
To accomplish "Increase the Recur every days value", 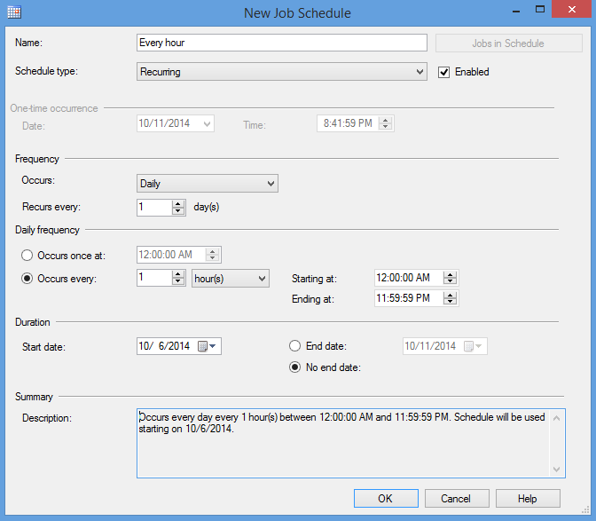I will click(x=178, y=203).
